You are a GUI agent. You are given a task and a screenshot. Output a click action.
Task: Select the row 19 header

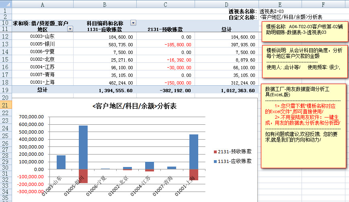6,90
